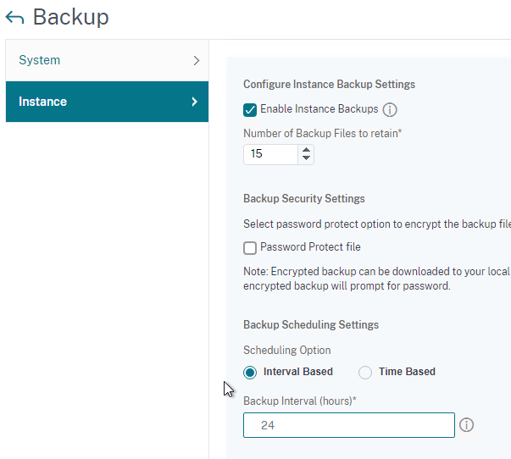Viewport: 511px width, 459px height.
Task: Click the Backup page title
Action: coord(70,17)
